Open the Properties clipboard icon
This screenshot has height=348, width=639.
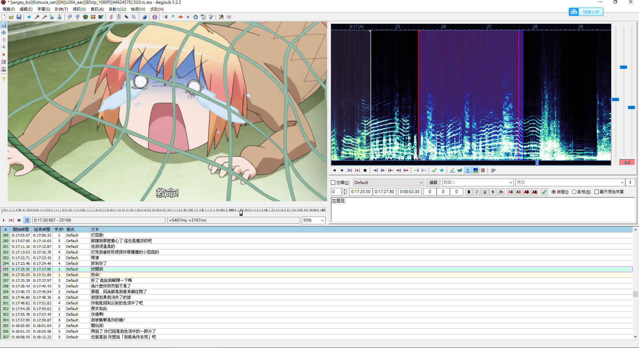[x=119, y=17]
